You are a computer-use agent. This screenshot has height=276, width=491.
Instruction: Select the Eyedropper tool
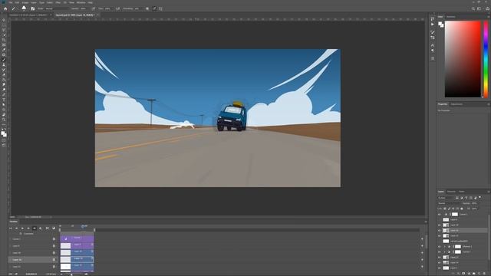click(4, 50)
